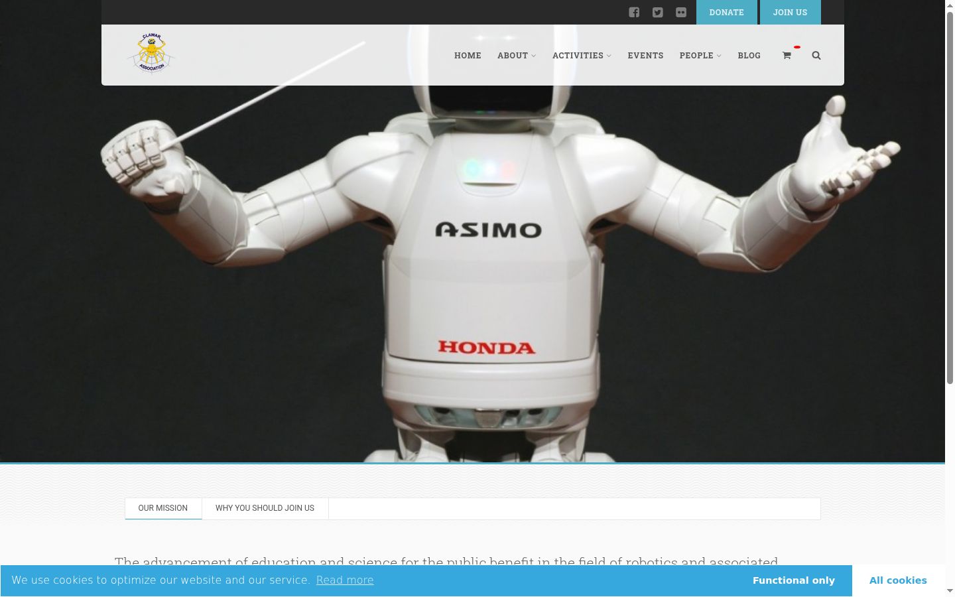Viewport: 955px width, 597px height.
Task: Go to the HOME menu item
Action: pyautogui.click(x=468, y=55)
